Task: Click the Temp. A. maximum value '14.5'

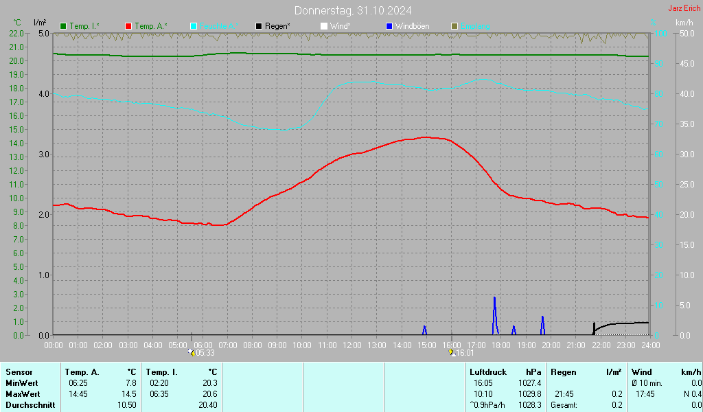Action: [x=128, y=394]
